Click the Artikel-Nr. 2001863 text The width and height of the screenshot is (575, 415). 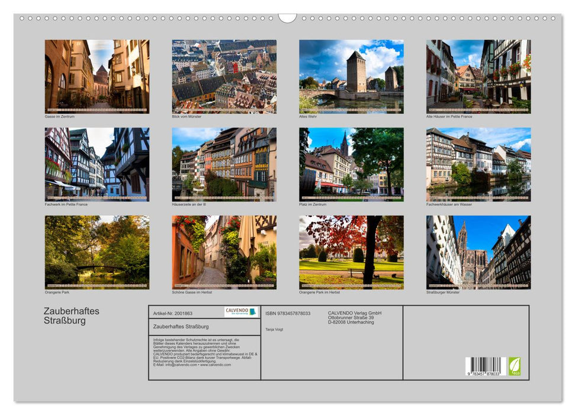pos(175,313)
